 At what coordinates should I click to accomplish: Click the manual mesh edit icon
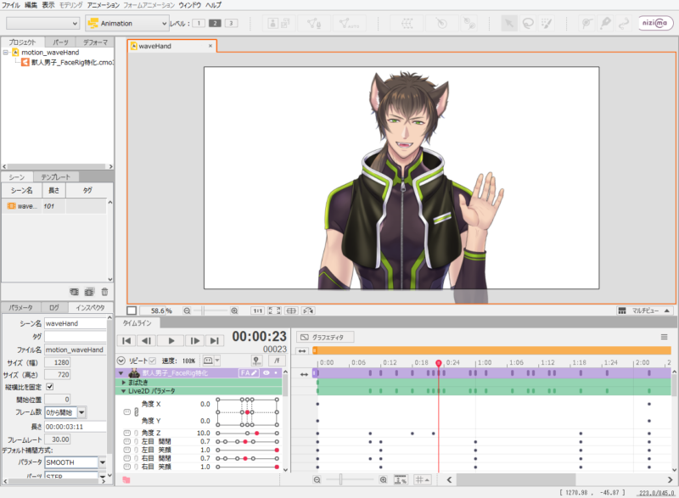coord(314,24)
